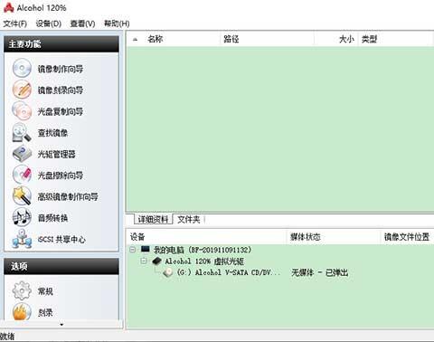Launch the 音频转换 music notes icon
Screen dimensions: 434x342
[x=22, y=217]
